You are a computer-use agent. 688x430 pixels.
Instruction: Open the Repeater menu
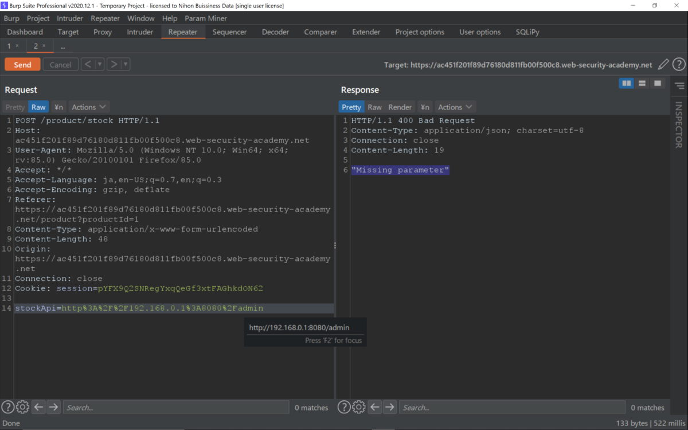point(105,18)
